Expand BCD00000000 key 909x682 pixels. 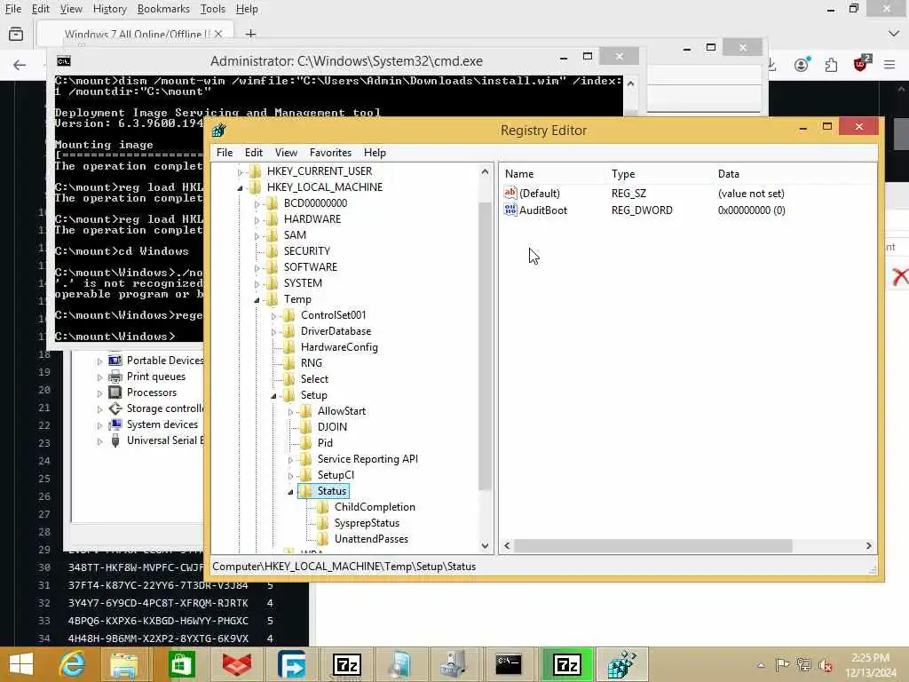[257, 204]
